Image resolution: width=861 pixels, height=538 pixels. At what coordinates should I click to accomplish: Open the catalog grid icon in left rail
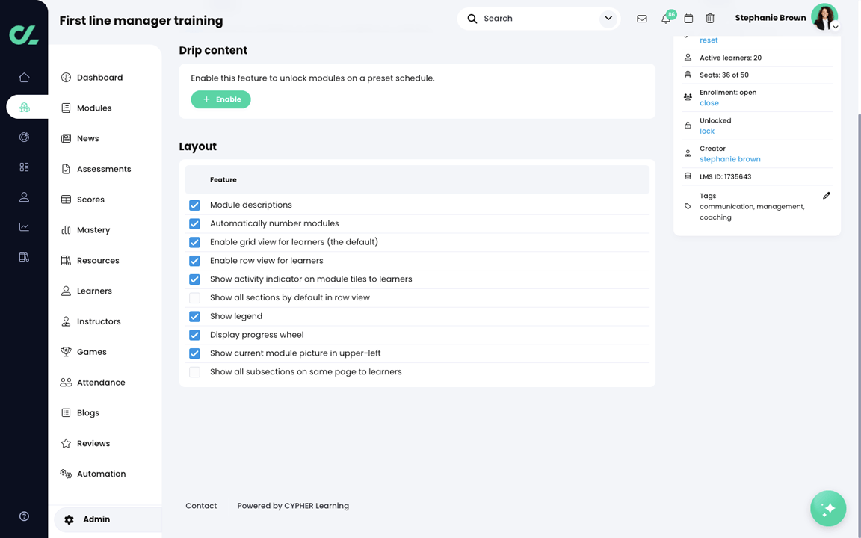24,167
